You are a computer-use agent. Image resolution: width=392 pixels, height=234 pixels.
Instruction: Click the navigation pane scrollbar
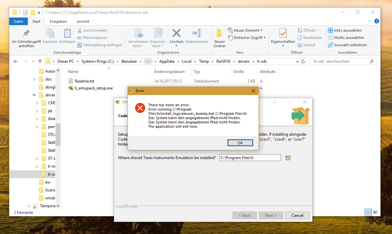coord(58,134)
